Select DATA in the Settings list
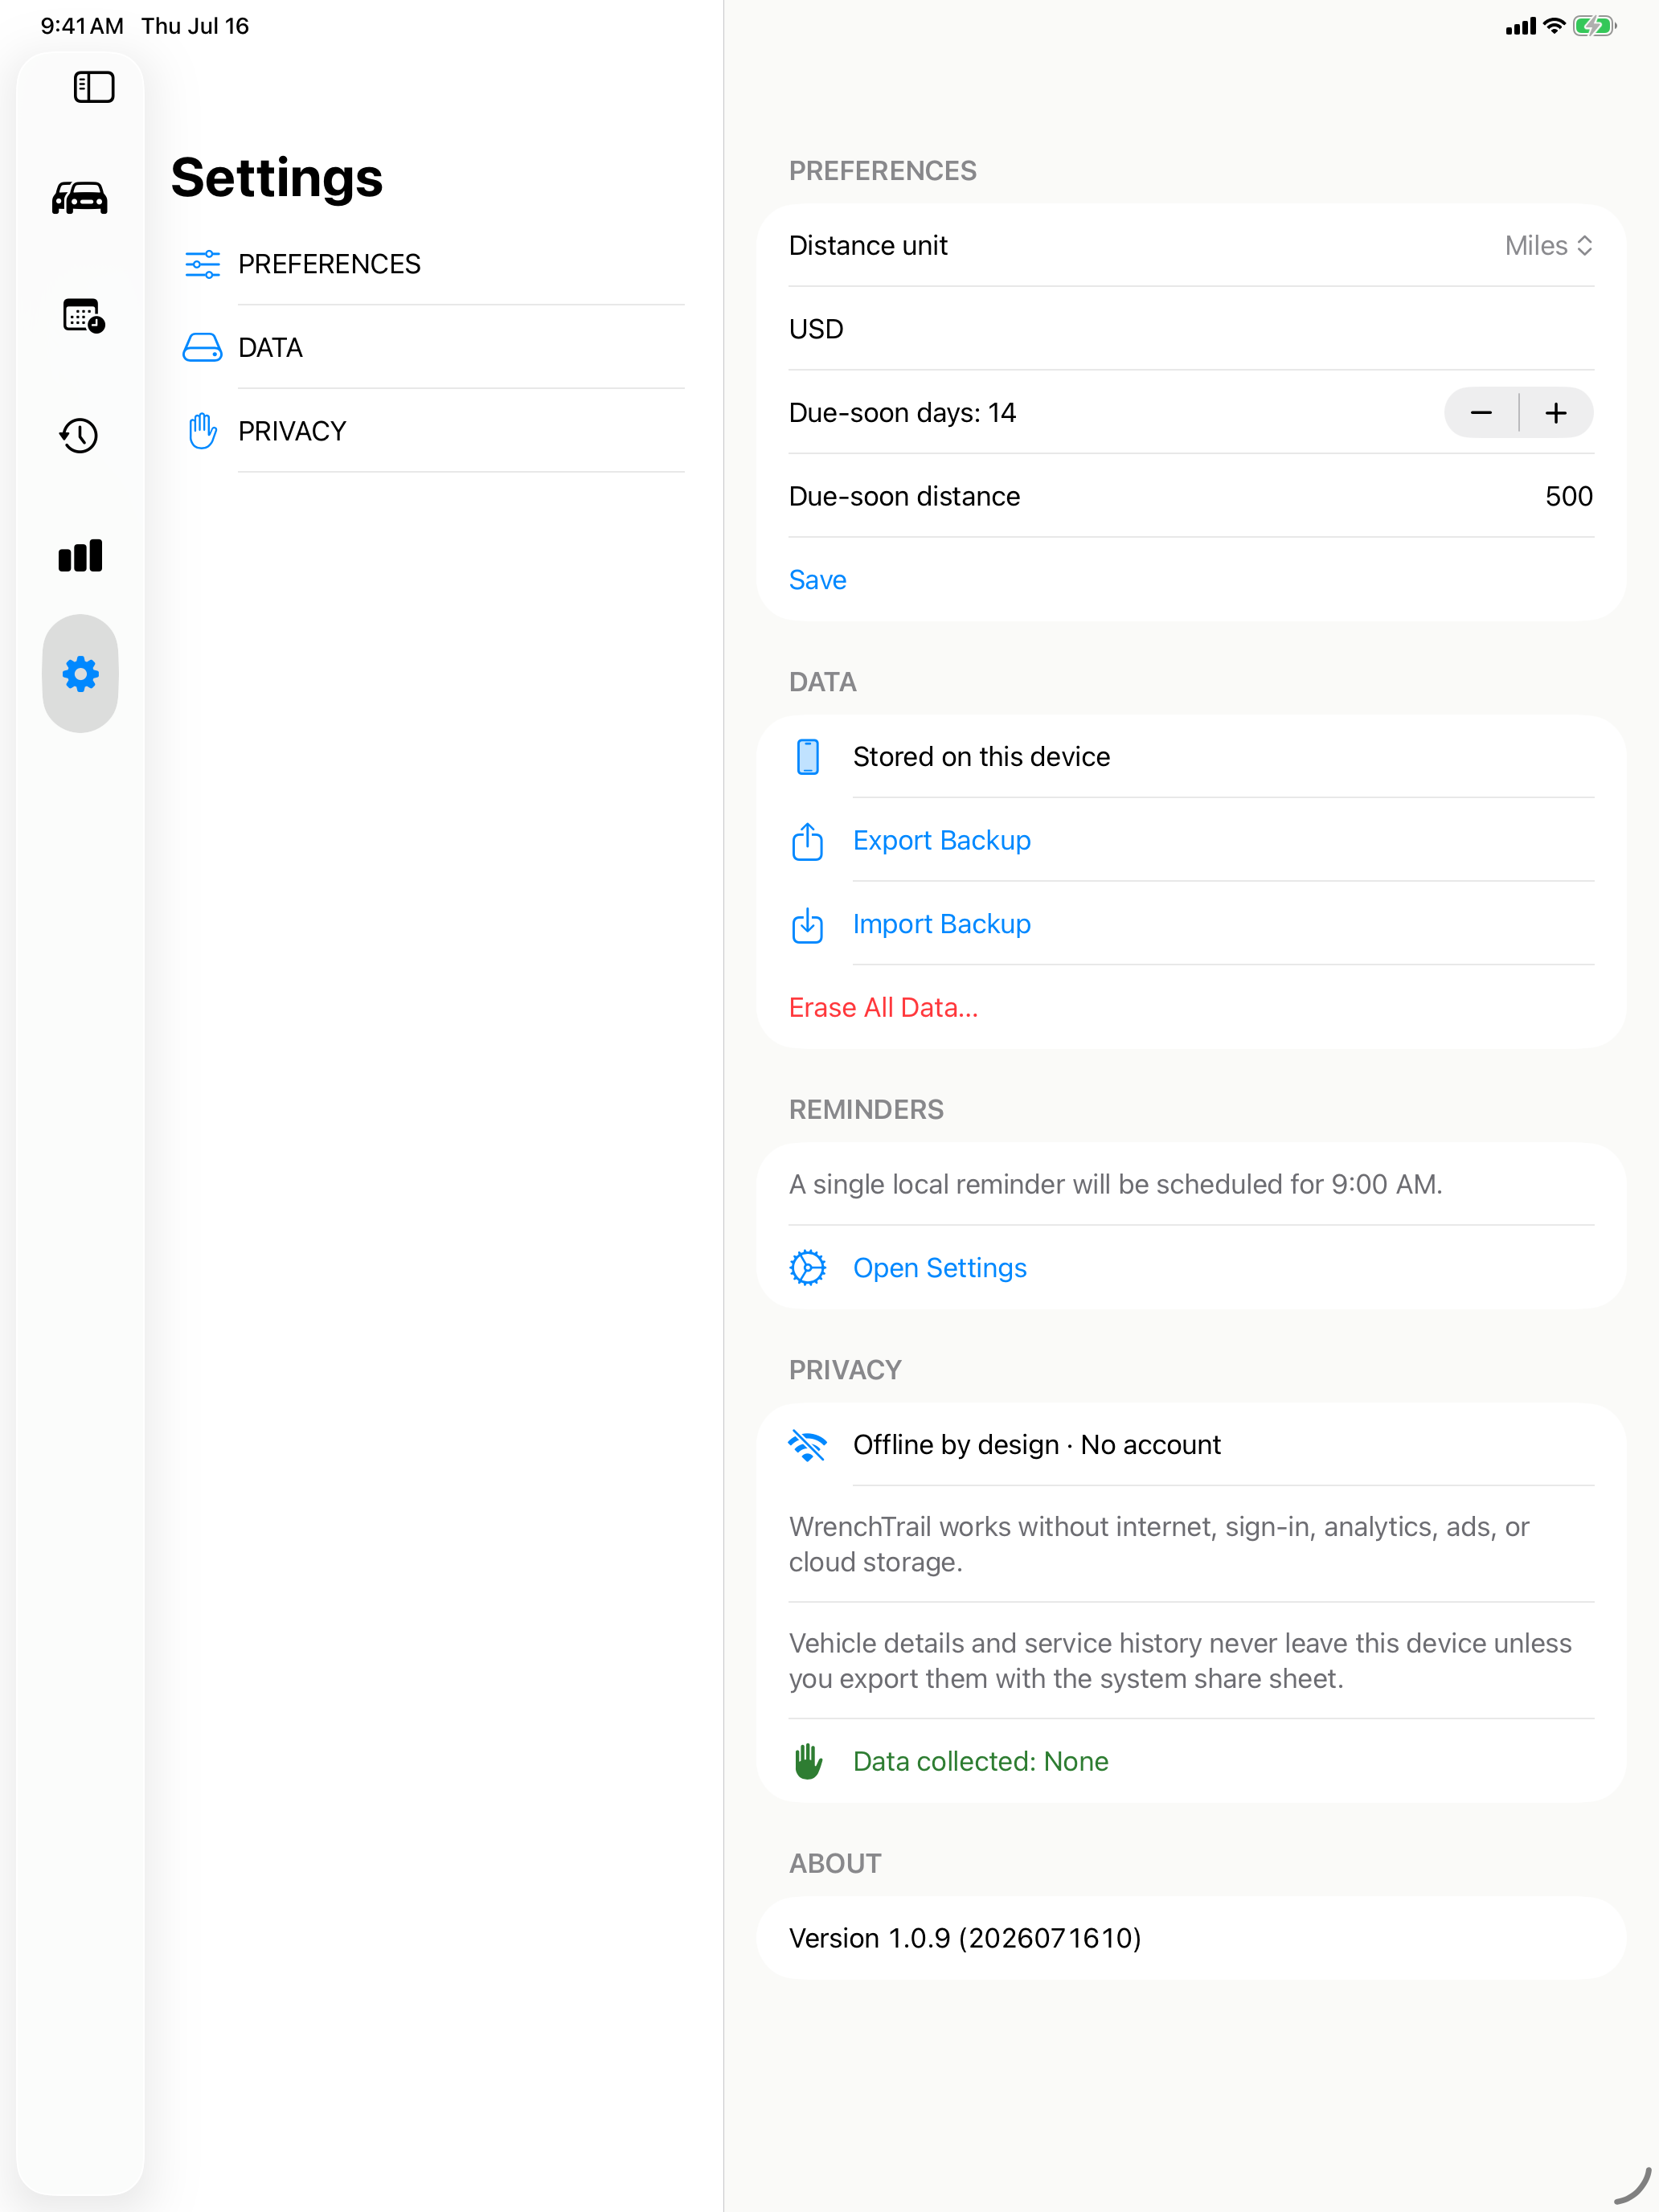Image resolution: width=1659 pixels, height=2212 pixels. 435,348
